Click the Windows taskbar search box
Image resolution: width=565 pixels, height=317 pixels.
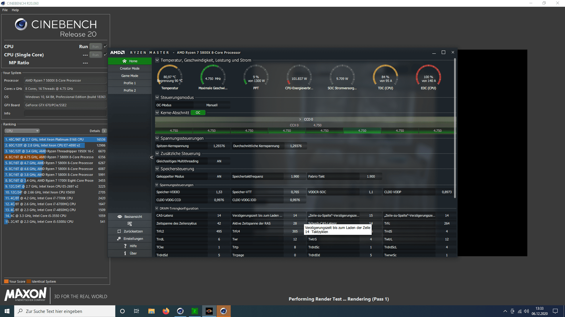(65, 311)
